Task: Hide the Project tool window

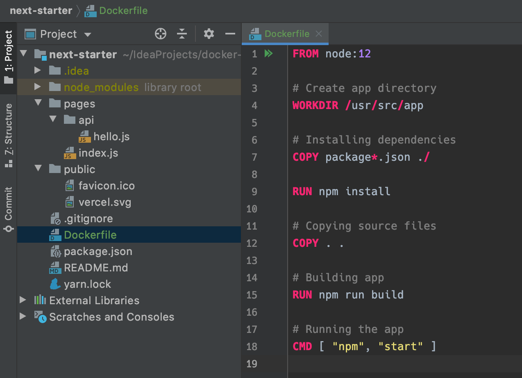Action: [230, 34]
